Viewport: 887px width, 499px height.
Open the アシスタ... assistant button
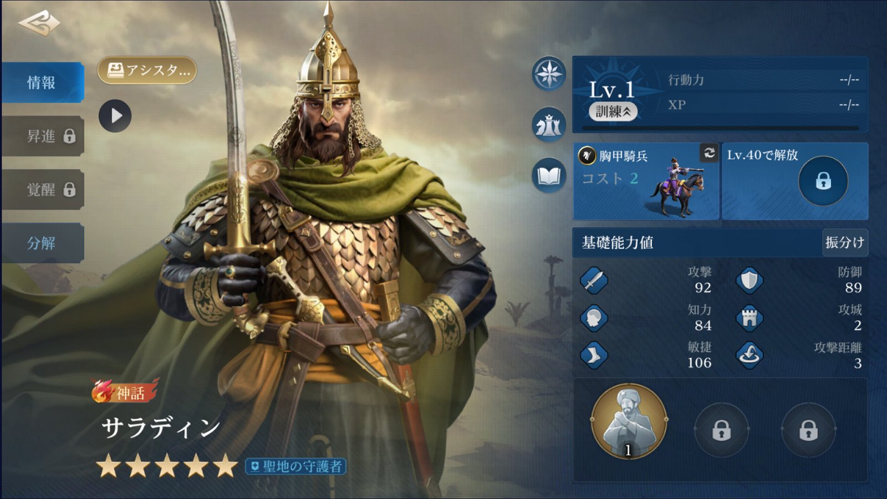[147, 70]
